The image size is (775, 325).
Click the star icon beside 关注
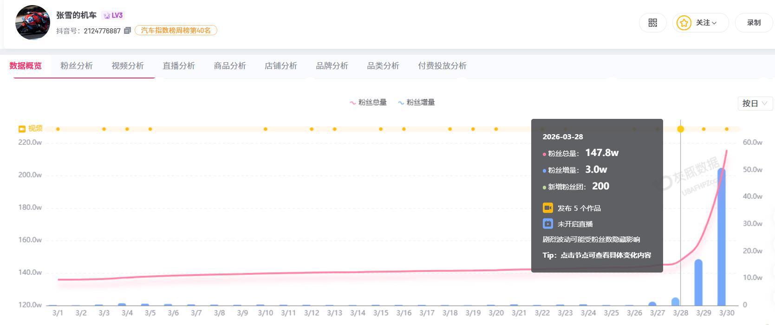pyautogui.click(x=684, y=23)
